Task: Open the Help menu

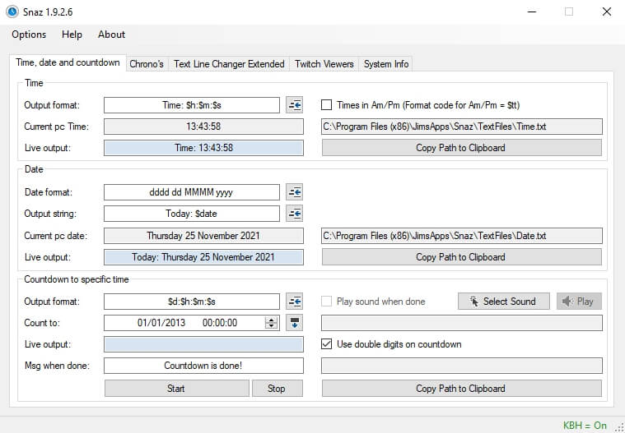Action: click(x=72, y=35)
